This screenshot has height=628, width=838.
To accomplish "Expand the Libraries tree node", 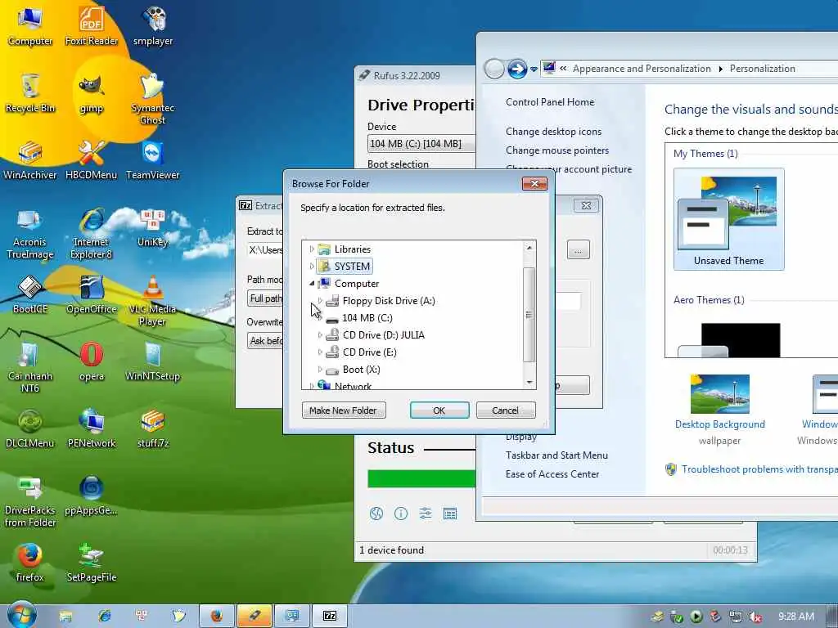I will coord(312,249).
